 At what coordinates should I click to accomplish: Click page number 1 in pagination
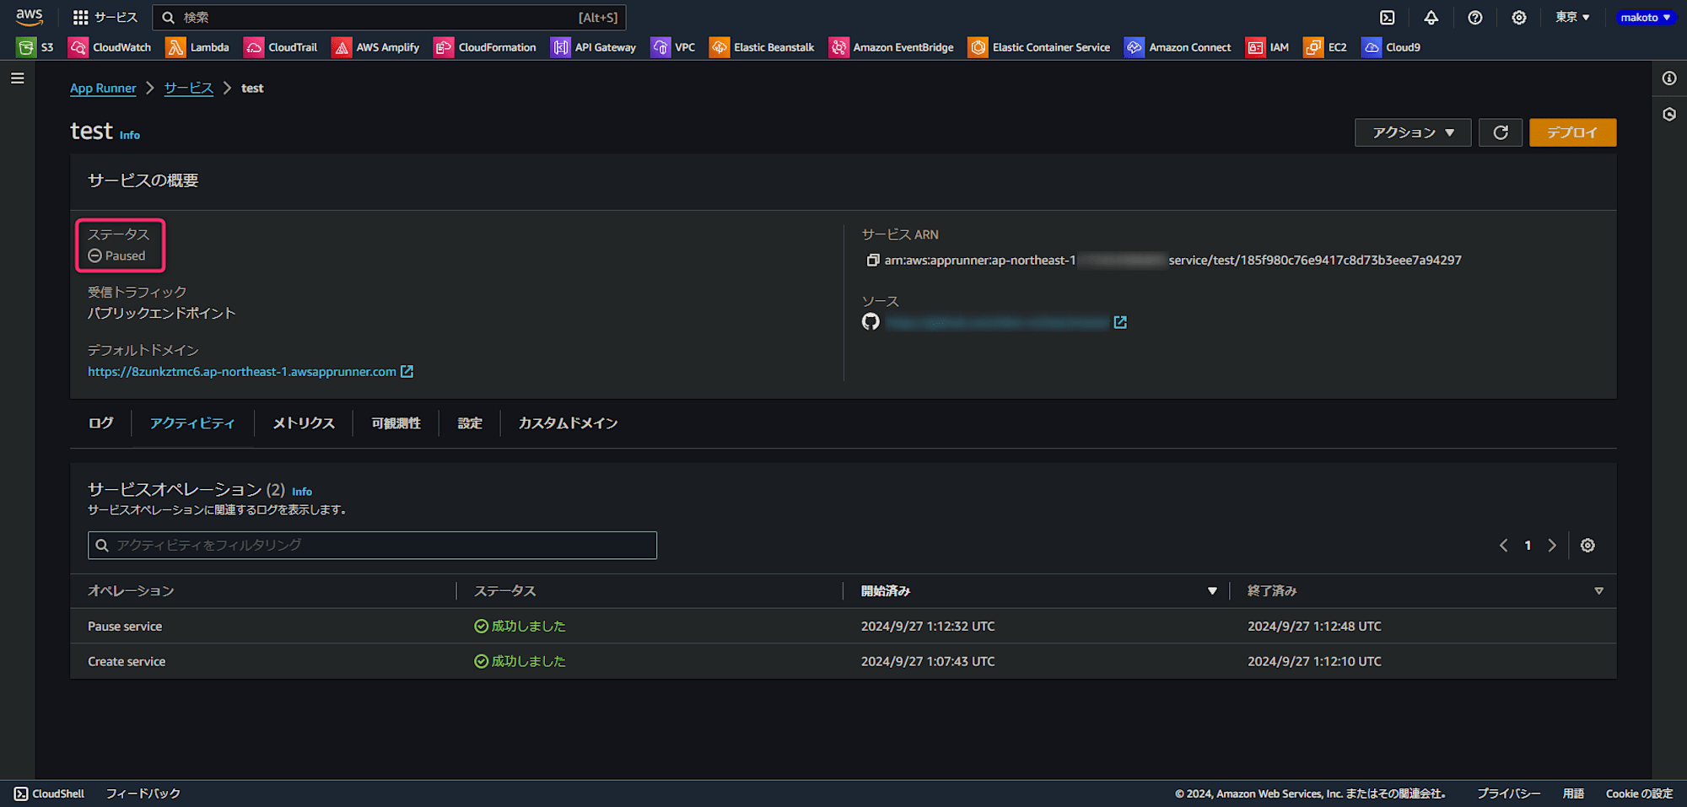point(1528,546)
